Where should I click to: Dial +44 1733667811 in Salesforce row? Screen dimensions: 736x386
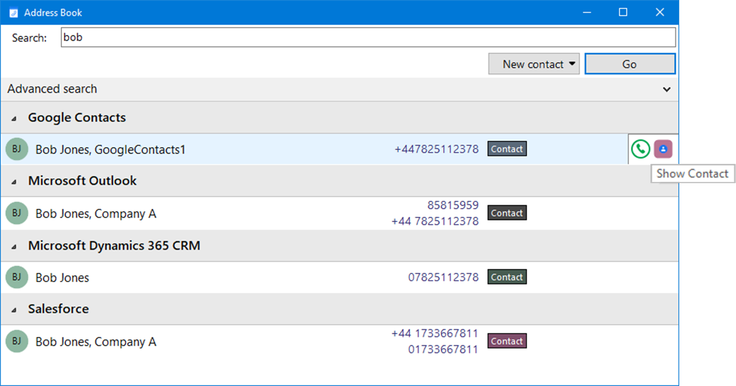[x=435, y=333]
